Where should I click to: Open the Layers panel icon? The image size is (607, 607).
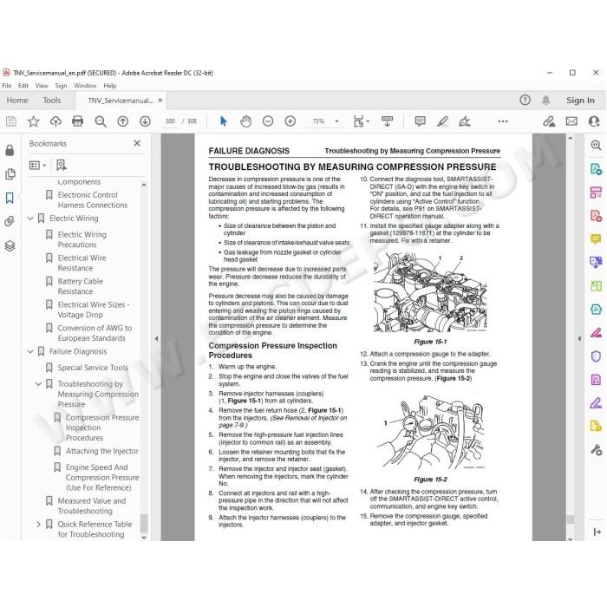coord(10,245)
